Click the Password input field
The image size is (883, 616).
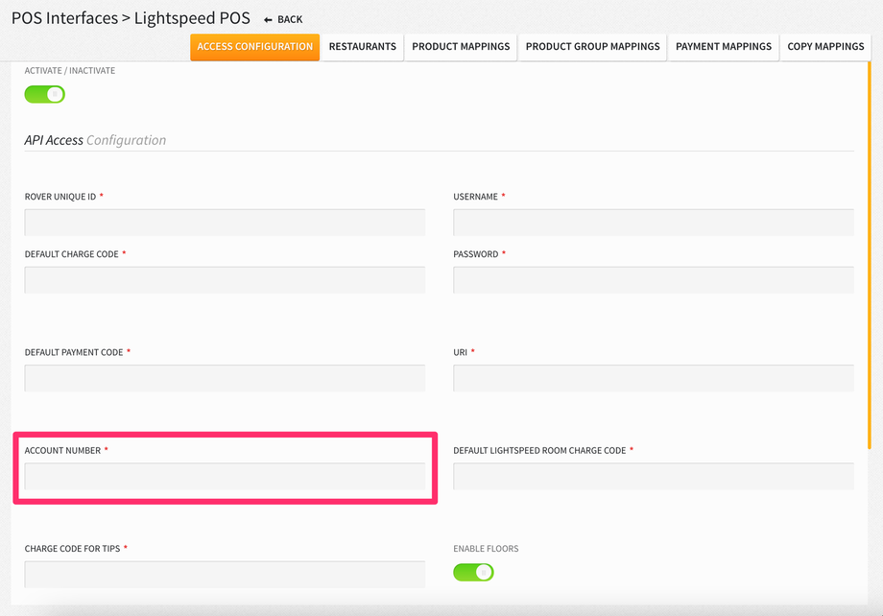[x=654, y=280]
